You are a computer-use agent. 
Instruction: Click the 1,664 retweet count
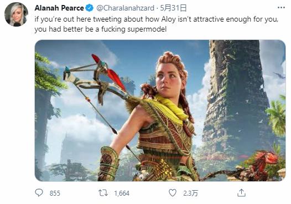122,193
